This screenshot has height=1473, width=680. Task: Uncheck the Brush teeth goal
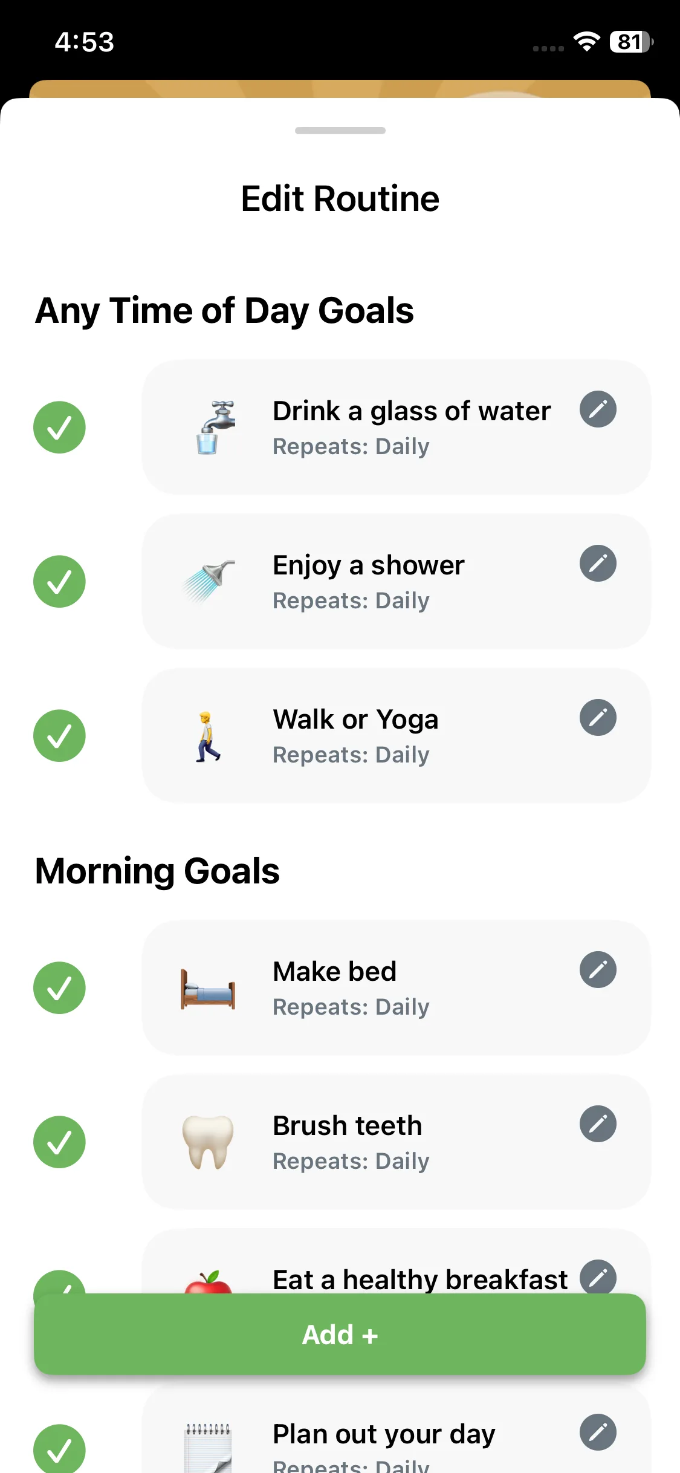[59, 1142]
